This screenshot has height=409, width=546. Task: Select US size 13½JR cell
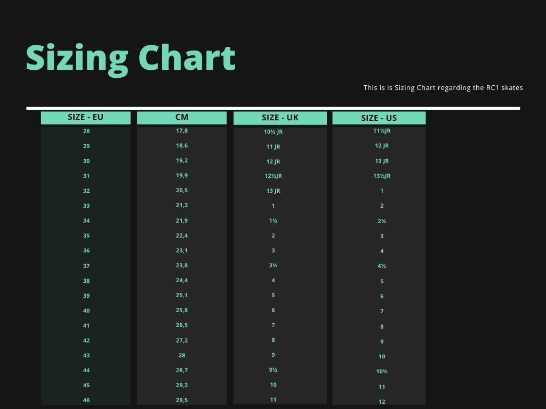382,176
